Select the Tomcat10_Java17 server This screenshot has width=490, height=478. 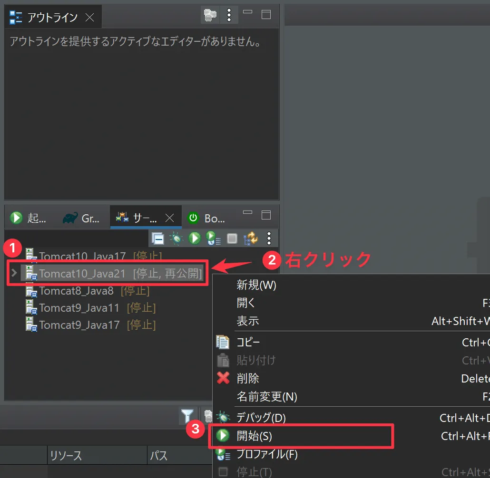pyautogui.click(x=94, y=256)
